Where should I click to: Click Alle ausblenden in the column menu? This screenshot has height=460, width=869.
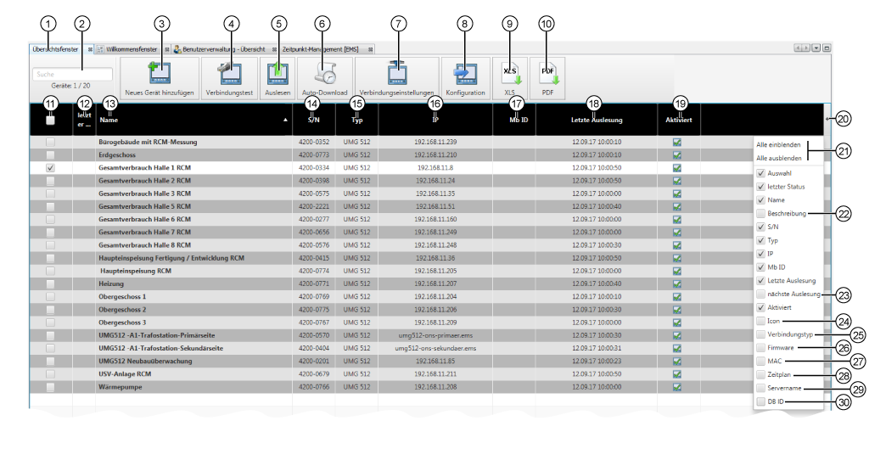pos(778,158)
